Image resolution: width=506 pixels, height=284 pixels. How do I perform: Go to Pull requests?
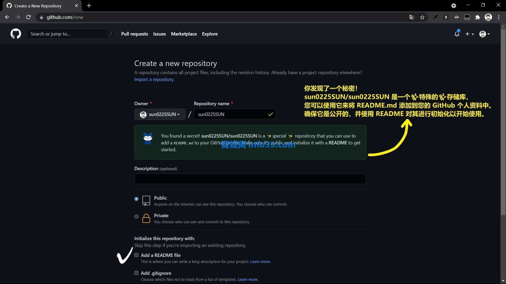click(x=134, y=34)
